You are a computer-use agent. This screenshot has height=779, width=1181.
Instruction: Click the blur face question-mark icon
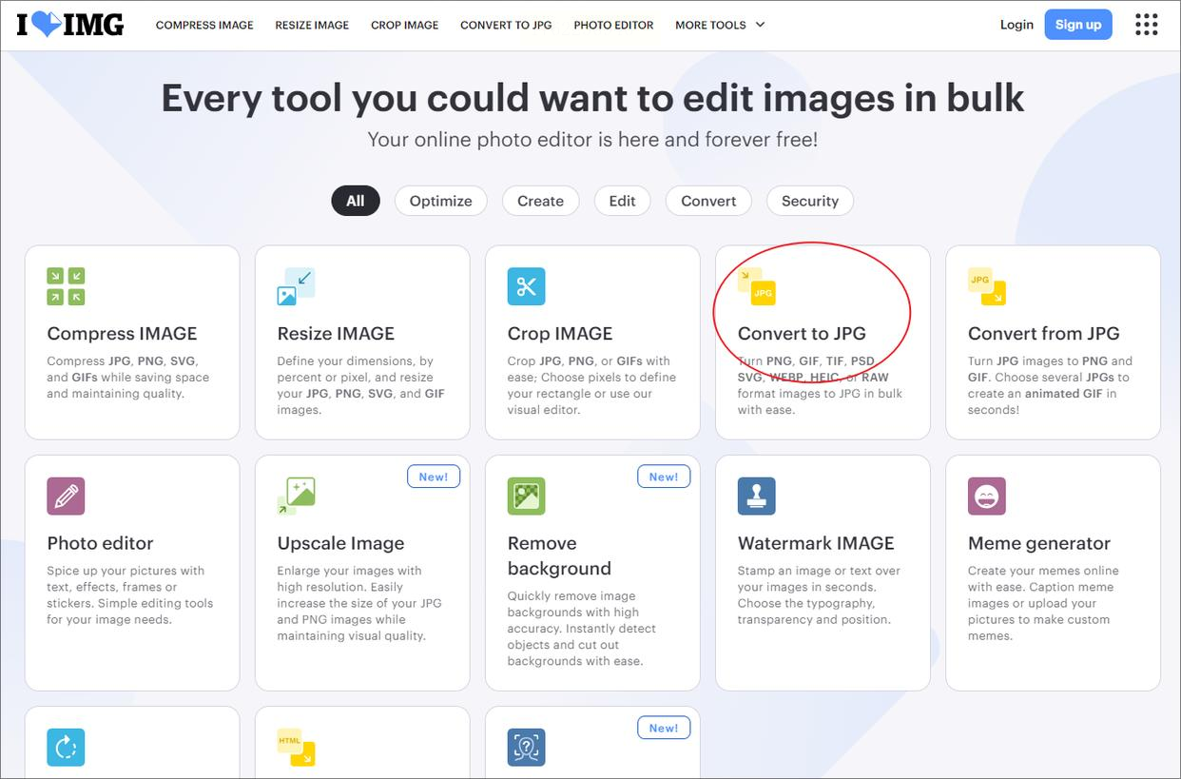coord(526,748)
